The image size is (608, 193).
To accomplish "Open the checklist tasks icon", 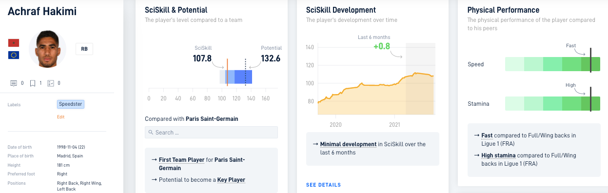I will pyautogui.click(x=51, y=83).
